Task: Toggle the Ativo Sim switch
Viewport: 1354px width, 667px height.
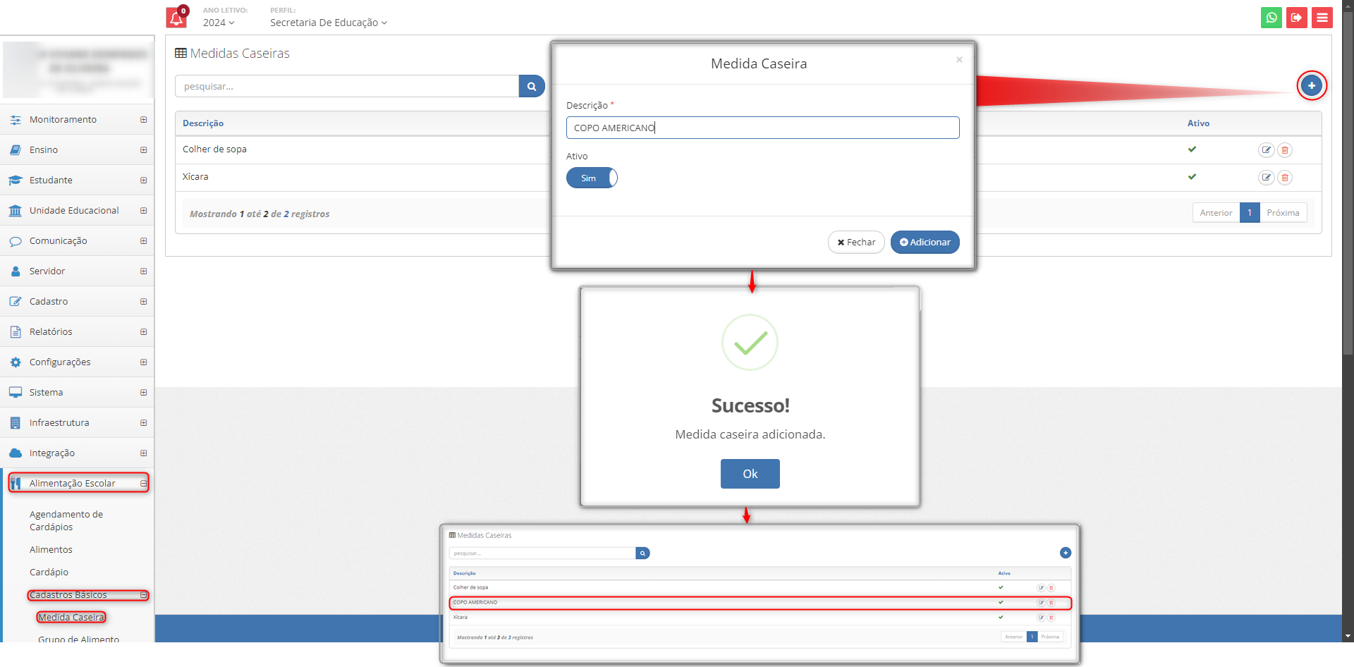Action: point(592,178)
